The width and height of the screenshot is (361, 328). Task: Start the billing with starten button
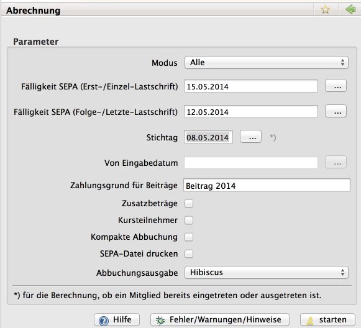point(327,320)
